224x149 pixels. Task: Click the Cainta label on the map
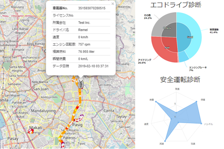click(x=109, y=111)
